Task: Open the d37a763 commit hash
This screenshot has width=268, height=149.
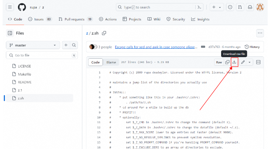Action: click(214, 47)
